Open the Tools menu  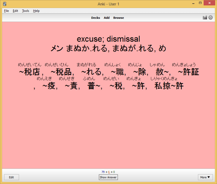click(x=26, y=11)
